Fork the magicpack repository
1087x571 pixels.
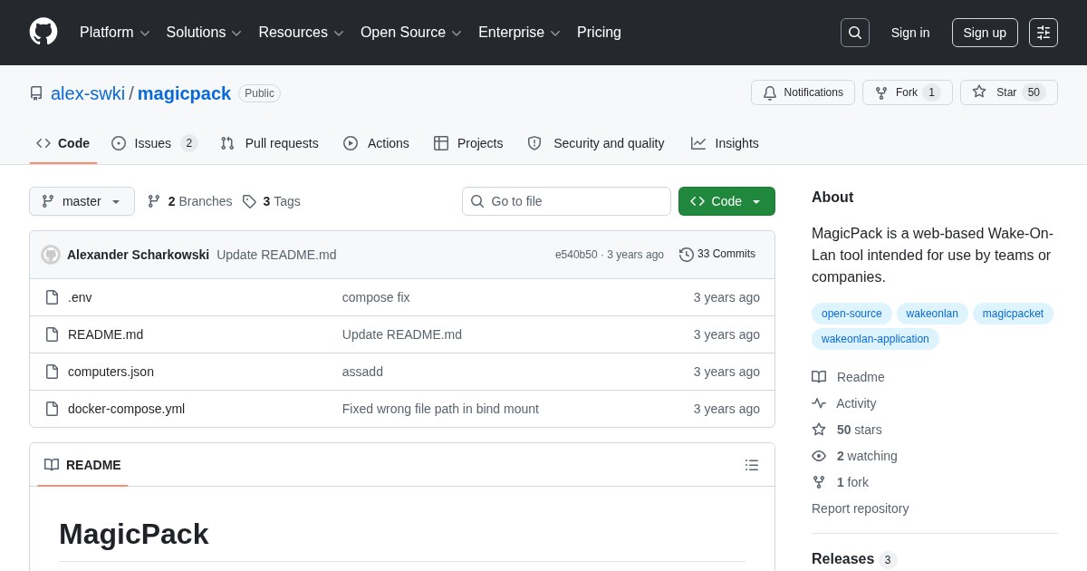pyautogui.click(x=908, y=92)
